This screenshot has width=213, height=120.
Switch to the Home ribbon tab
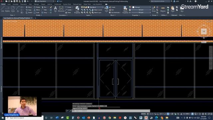(x=3, y=4)
